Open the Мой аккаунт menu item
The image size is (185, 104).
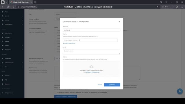pyautogui.click(x=8, y=33)
